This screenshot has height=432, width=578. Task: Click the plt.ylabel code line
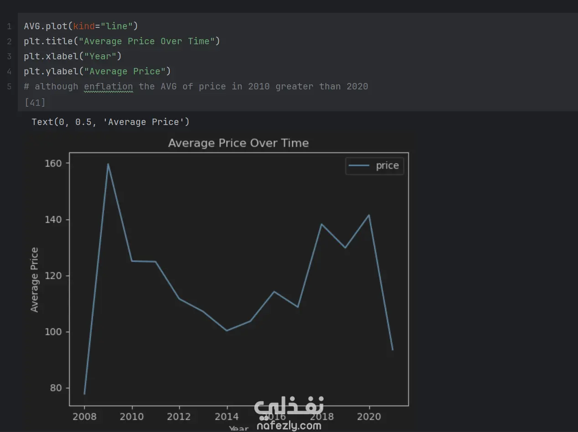point(97,71)
